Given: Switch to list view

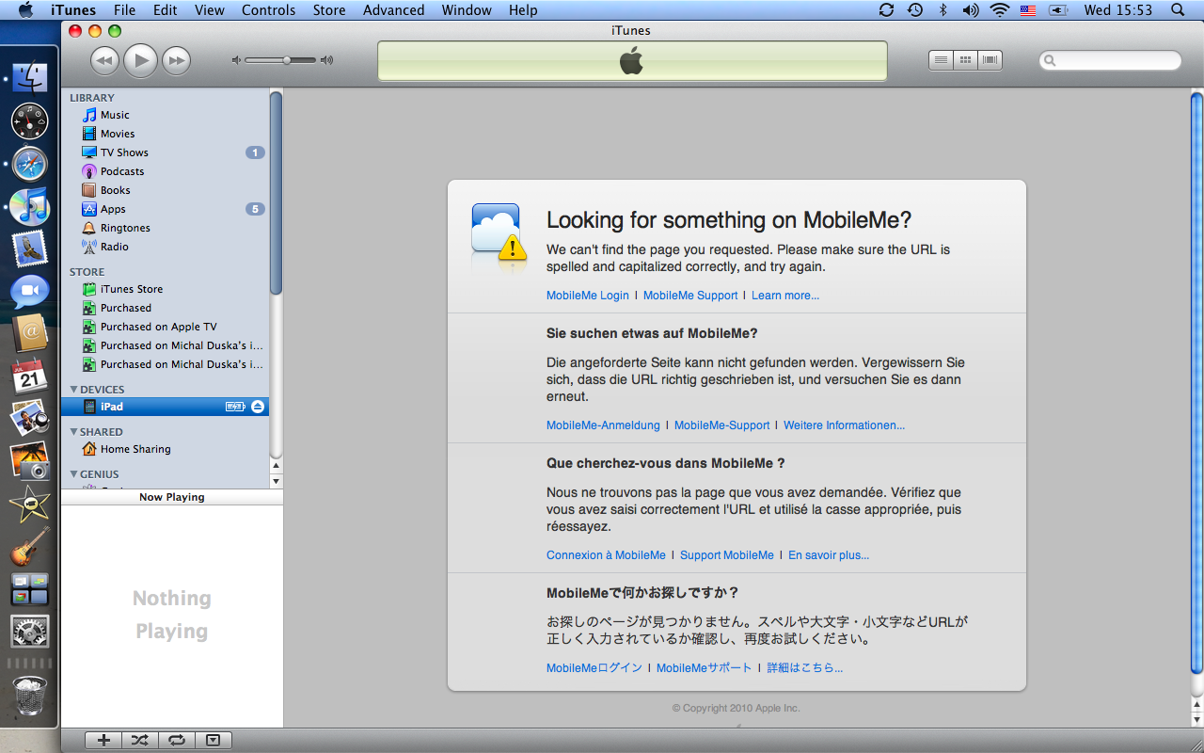Looking at the screenshot, I should pos(941,60).
